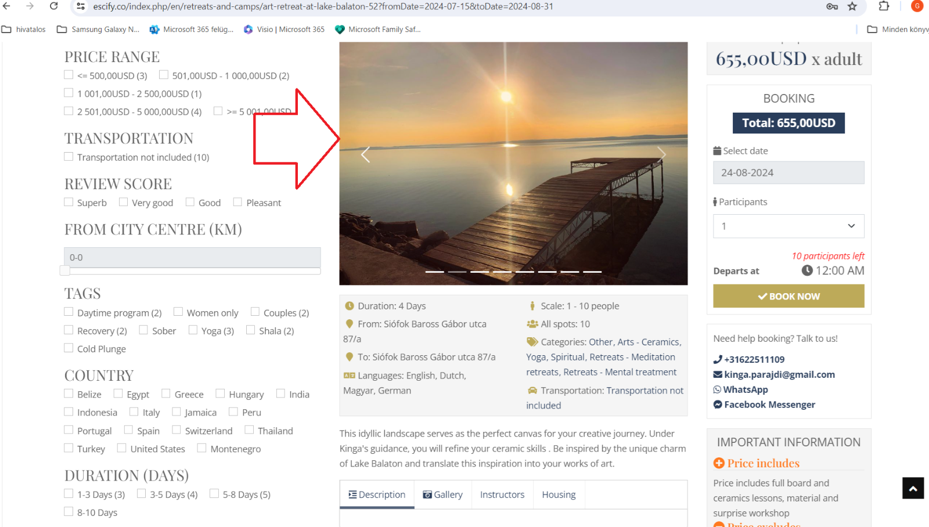929x527 pixels.
Task: Expand the Price includes section
Action: tap(763, 463)
